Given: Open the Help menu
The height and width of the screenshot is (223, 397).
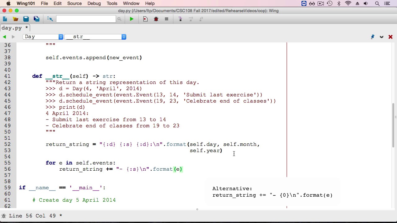Looking at the screenshot, I should (x=150, y=3).
